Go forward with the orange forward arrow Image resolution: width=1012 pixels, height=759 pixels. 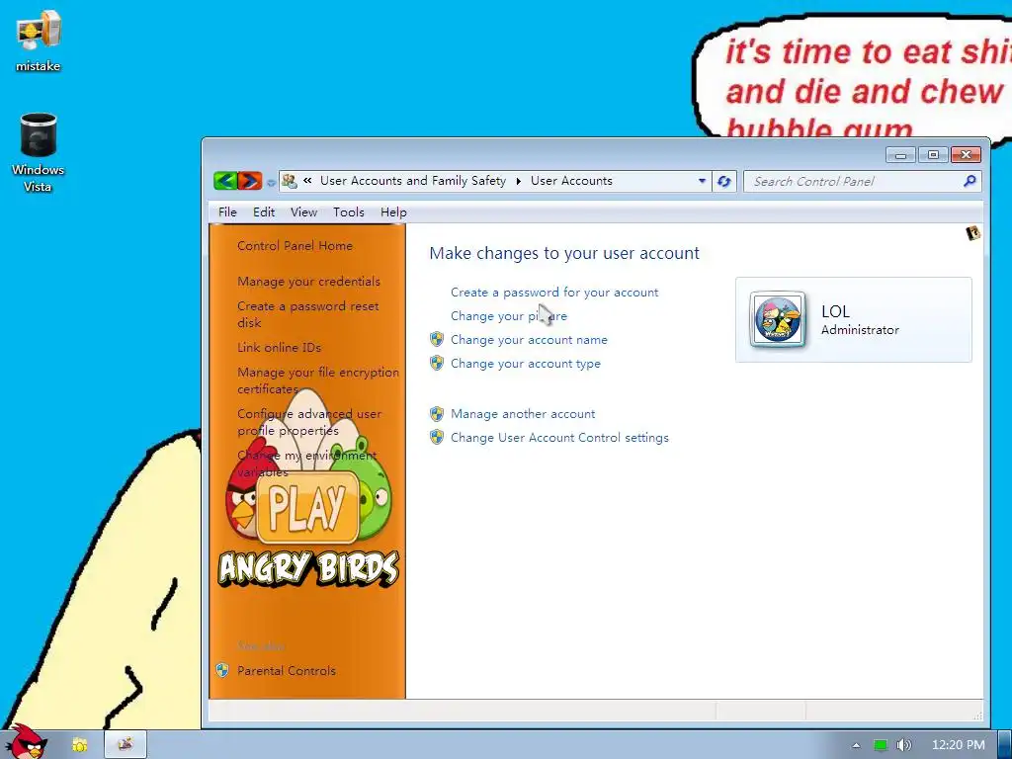(x=249, y=181)
